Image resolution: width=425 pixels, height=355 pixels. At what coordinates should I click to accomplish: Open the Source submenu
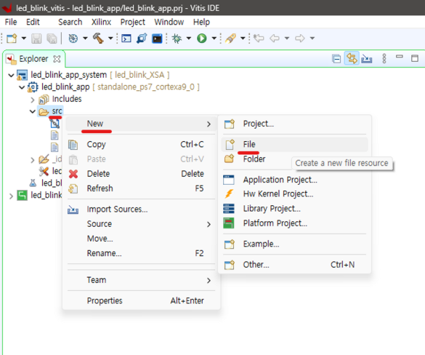tap(141, 224)
